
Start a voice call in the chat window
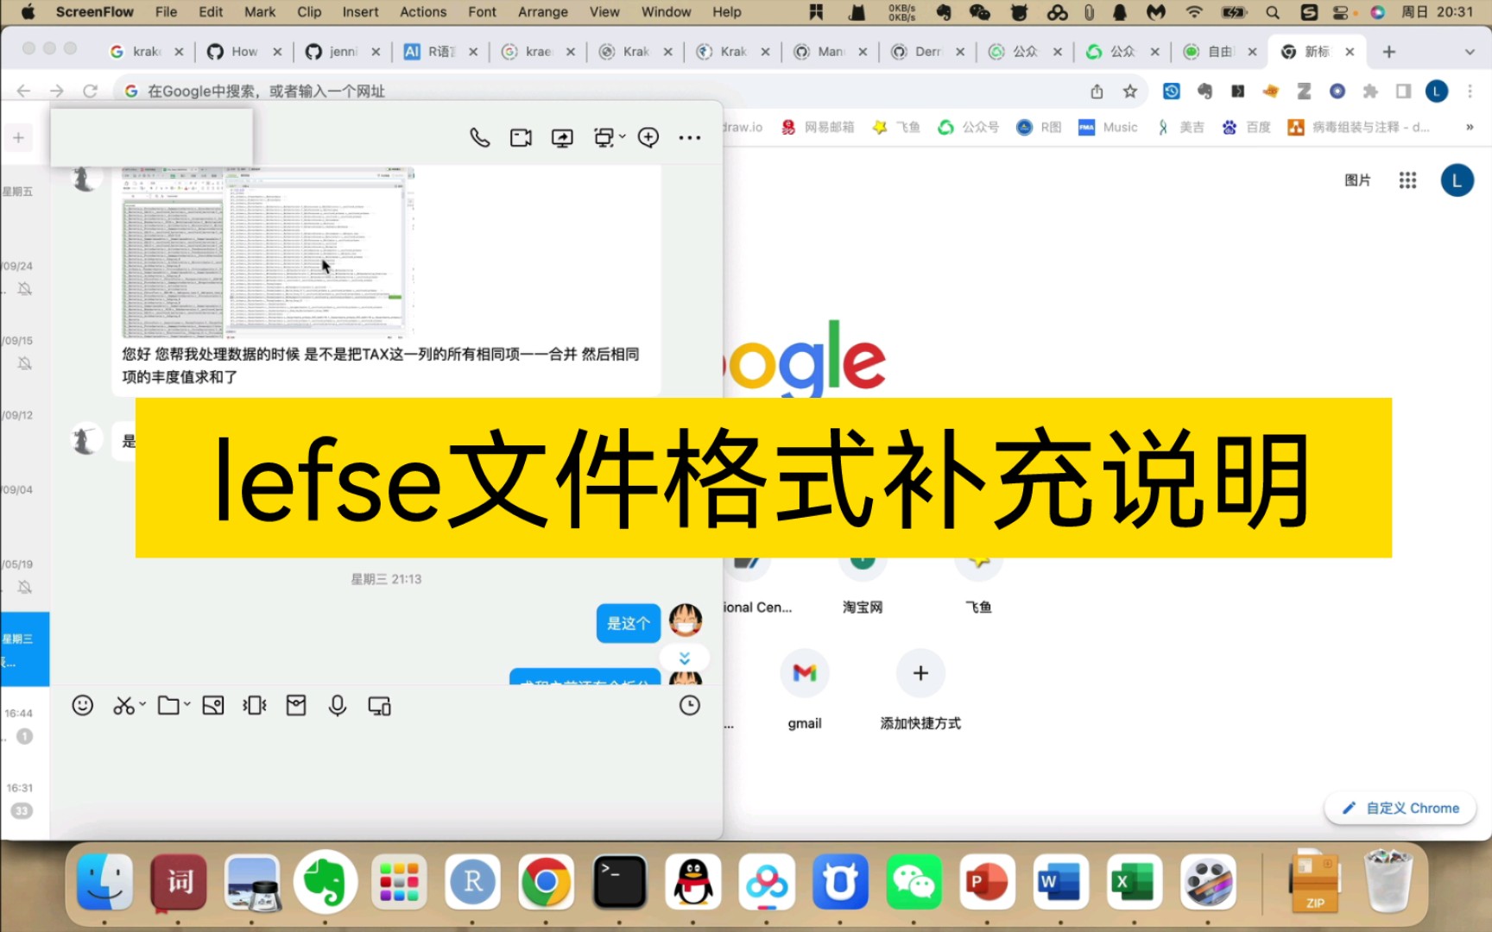point(480,136)
